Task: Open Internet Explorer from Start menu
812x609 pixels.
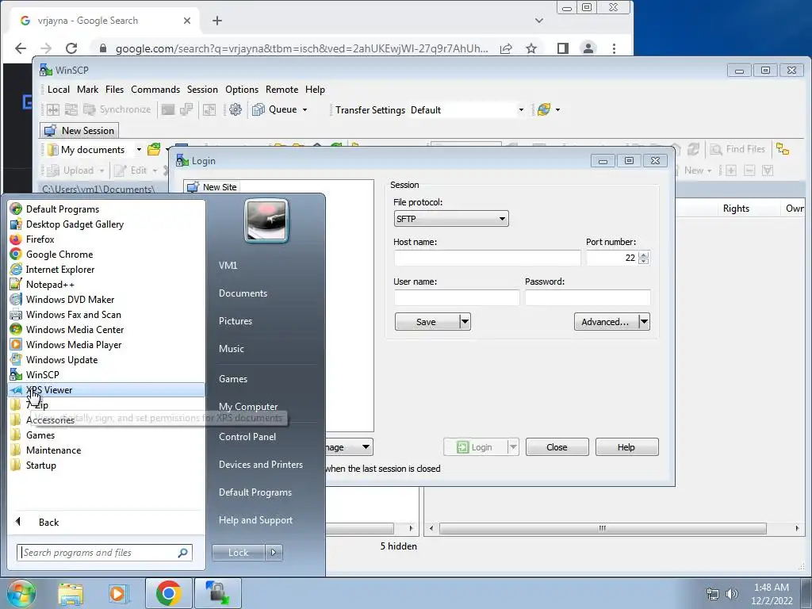Action: coord(107,270)
